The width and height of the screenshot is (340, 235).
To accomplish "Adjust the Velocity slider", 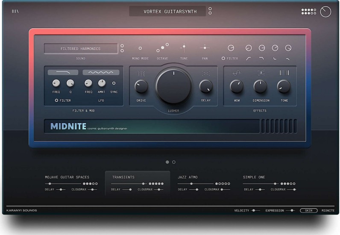I will (253, 210).
